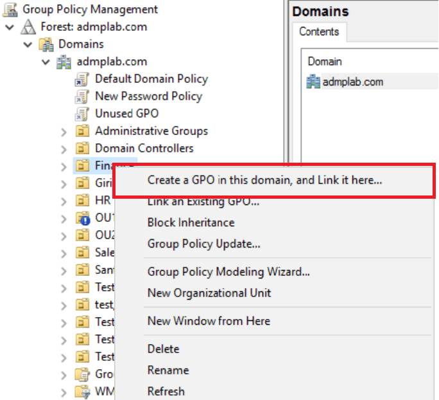Image resolution: width=439 pixels, height=400 pixels.
Task: Select Forest: admplab.com label
Action: pyautogui.click(x=94, y=27)
